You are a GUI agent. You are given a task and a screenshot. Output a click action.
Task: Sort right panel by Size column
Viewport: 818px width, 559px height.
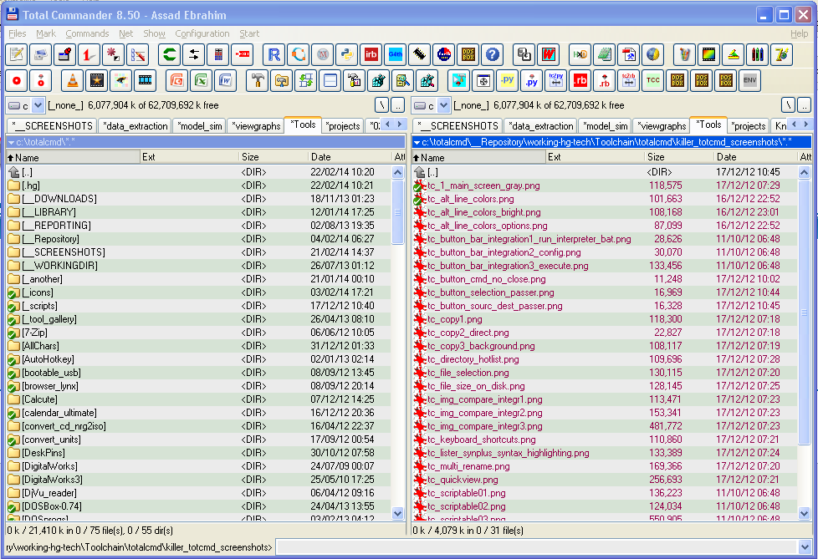[678, 157]
